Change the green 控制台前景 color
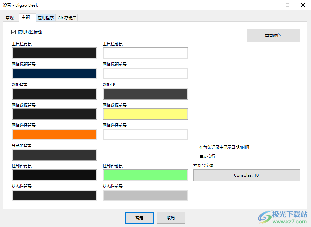 (x=145, y=175)
